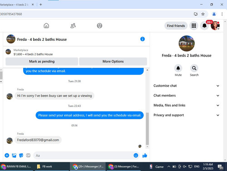Click the chat scrollbar down arrow
This screenshot has height=171, width=227.
147,147
